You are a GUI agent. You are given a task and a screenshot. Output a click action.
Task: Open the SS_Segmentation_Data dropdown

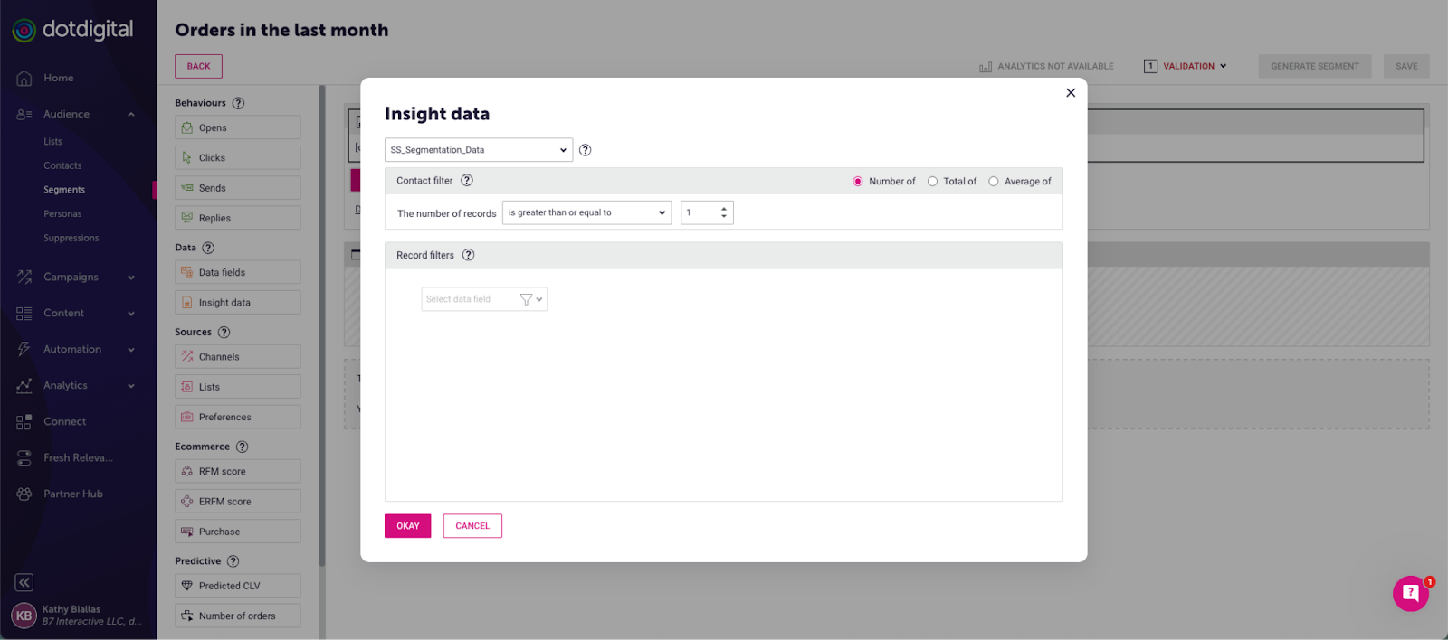click(478, 150)
